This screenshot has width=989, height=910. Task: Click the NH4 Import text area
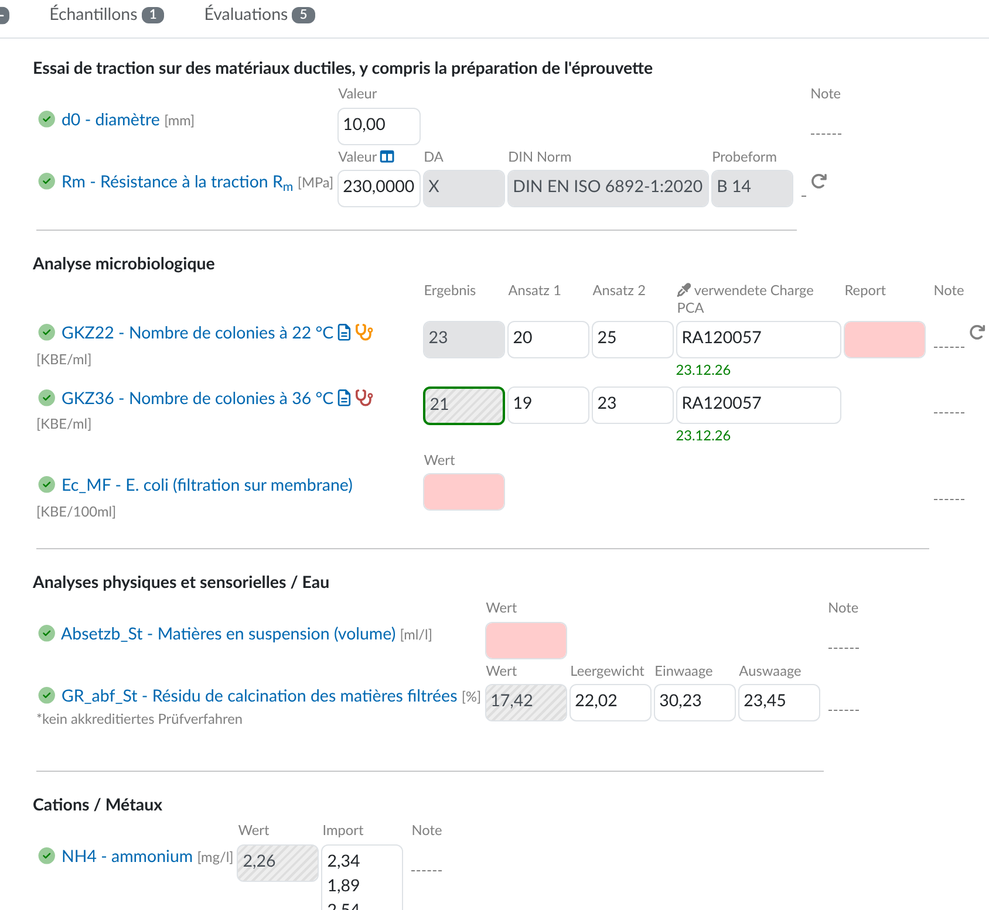click(362, 877)
